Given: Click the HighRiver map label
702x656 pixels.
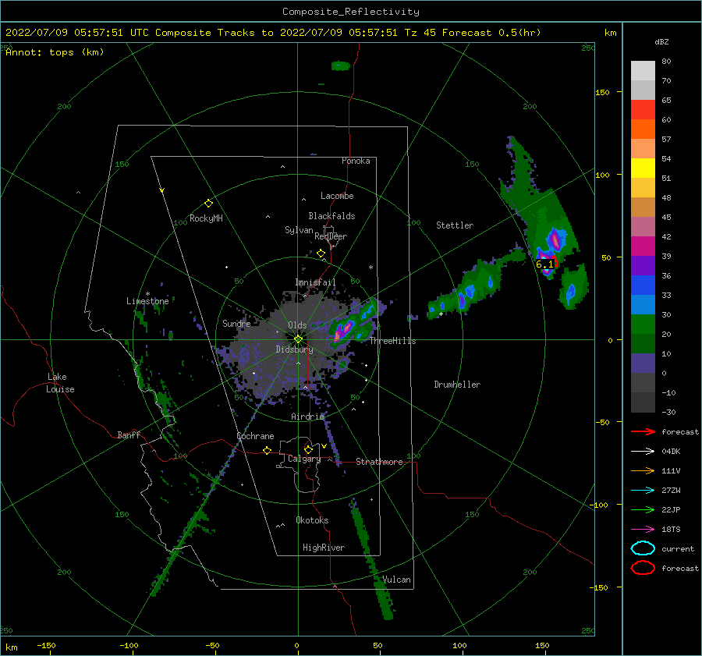Looking at the screenshot, I should [324, 548].
